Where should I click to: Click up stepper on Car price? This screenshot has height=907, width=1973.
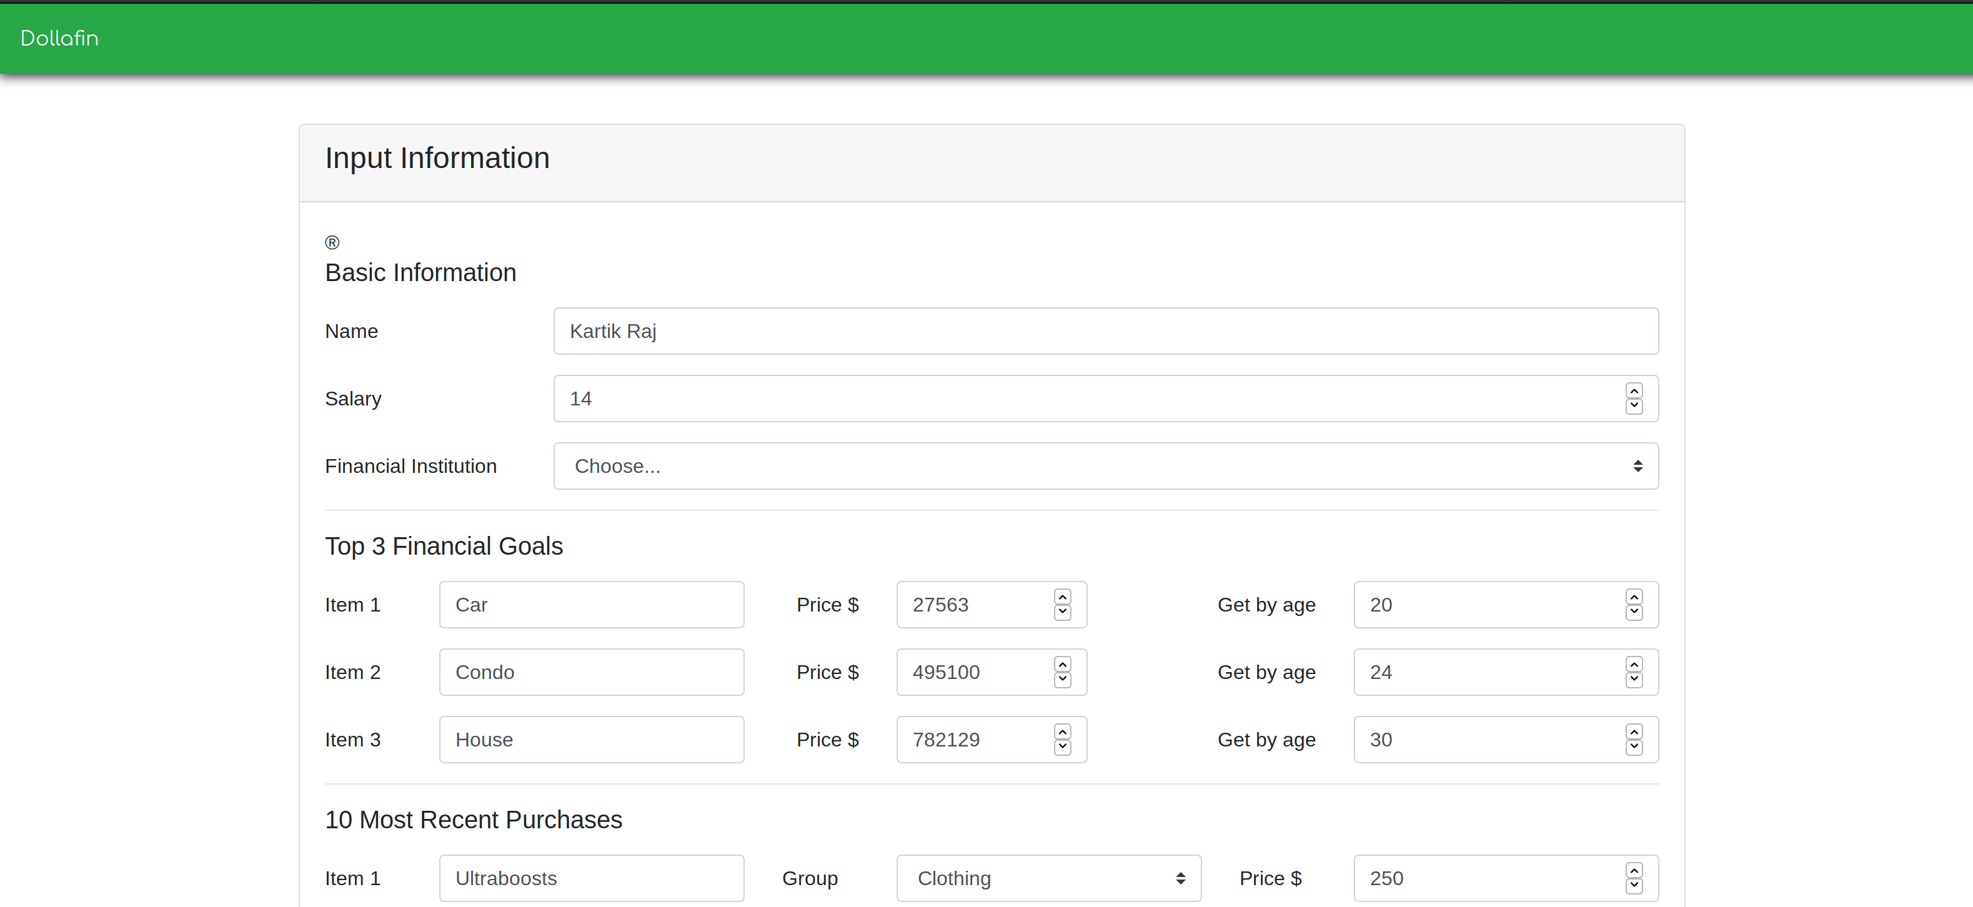tap(1062, 597)
